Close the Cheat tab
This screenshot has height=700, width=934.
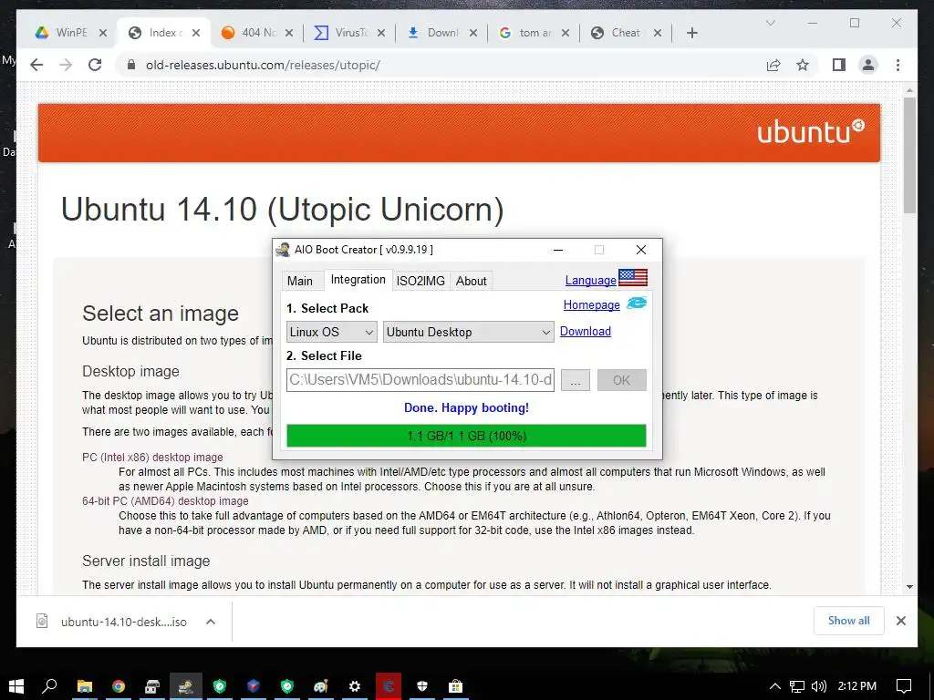[658, 33]
